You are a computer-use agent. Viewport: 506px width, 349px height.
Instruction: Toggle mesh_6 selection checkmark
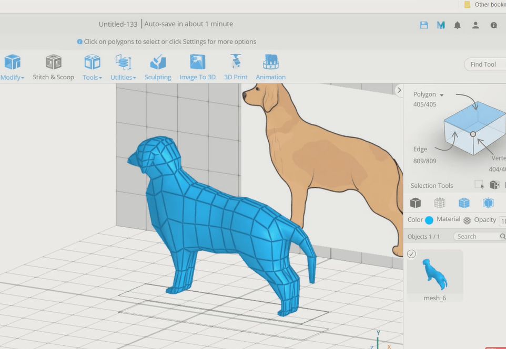coord(411,254)
